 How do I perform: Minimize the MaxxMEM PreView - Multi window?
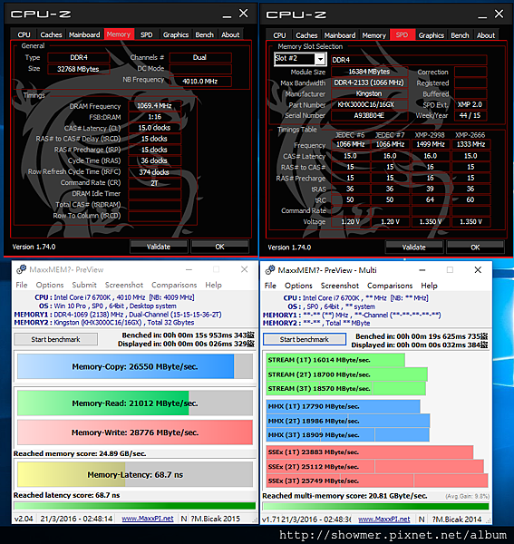tap(422, 270)
